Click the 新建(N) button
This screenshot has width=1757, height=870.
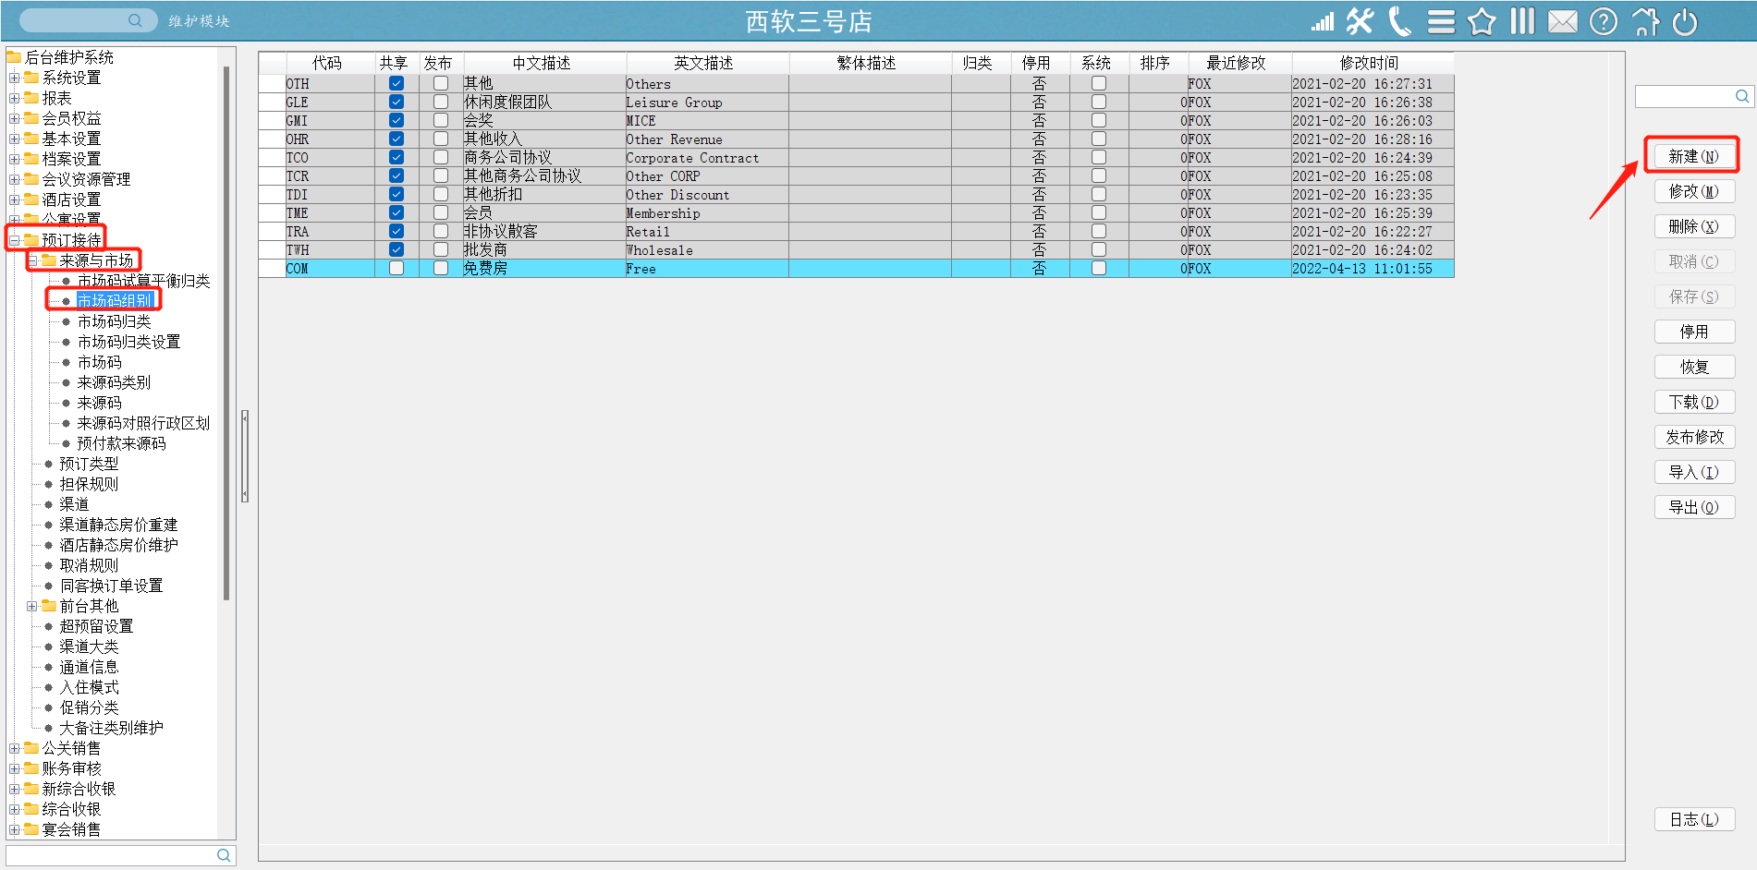(x=1693, y=156)
